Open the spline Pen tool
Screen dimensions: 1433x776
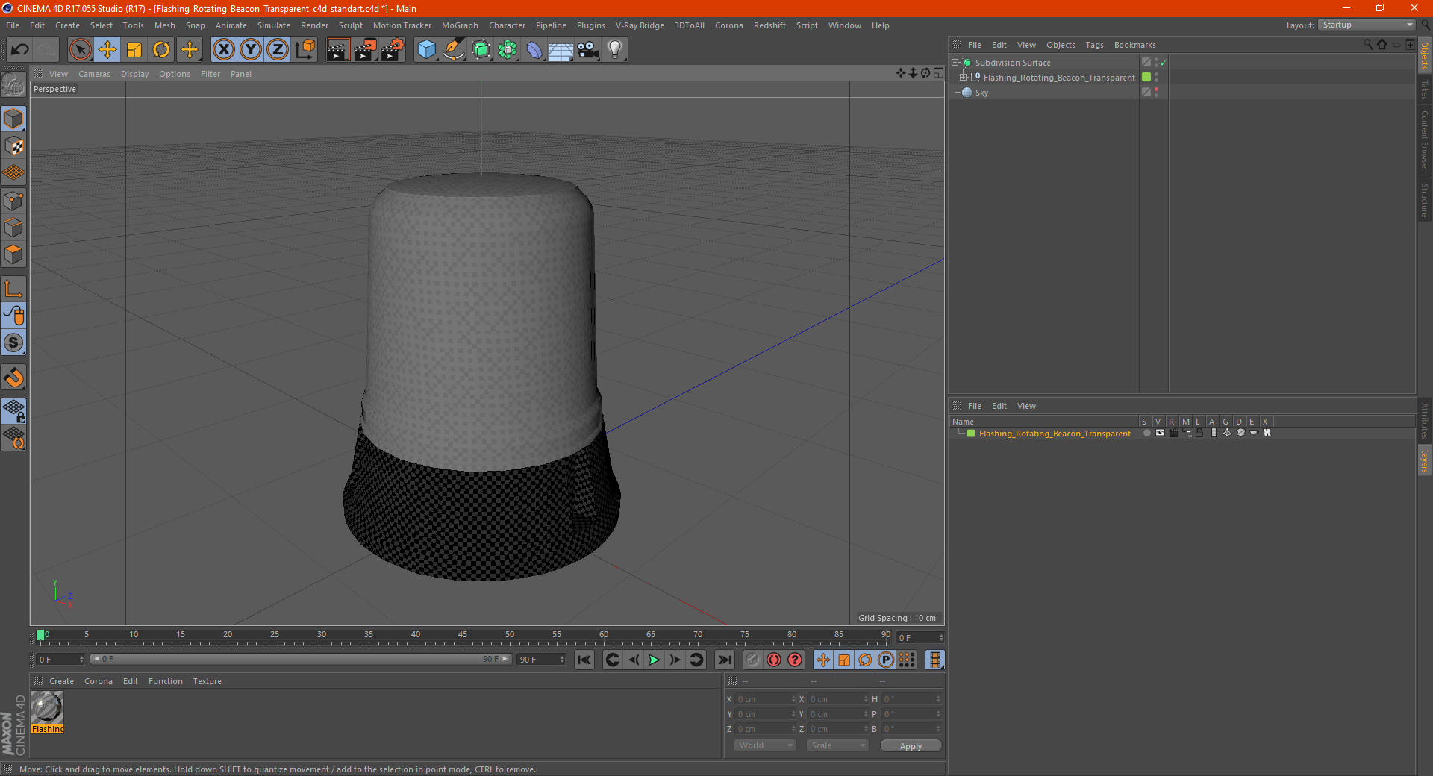point(453,50)
